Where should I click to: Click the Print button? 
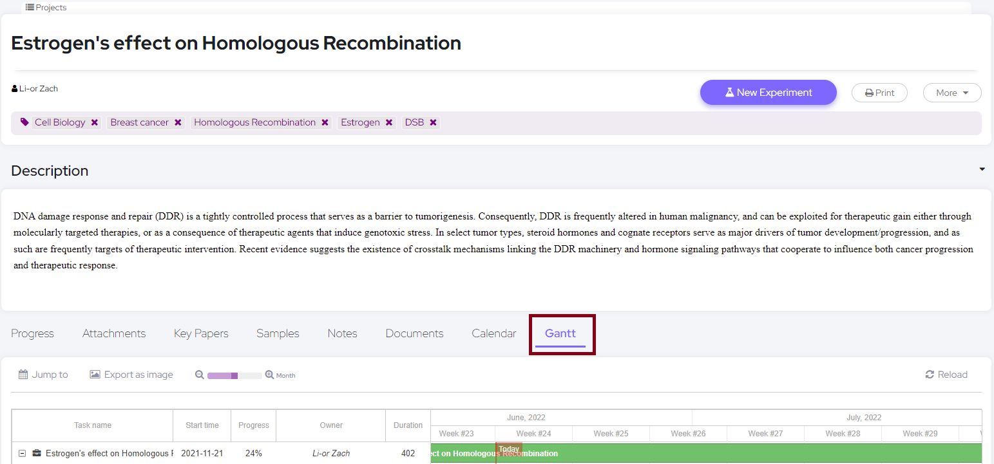(879, 93)
